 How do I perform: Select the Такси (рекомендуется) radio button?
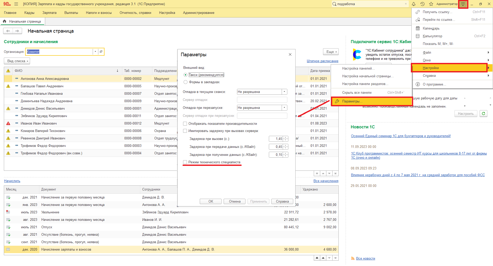pyautogui.click(x=185, y=75)
